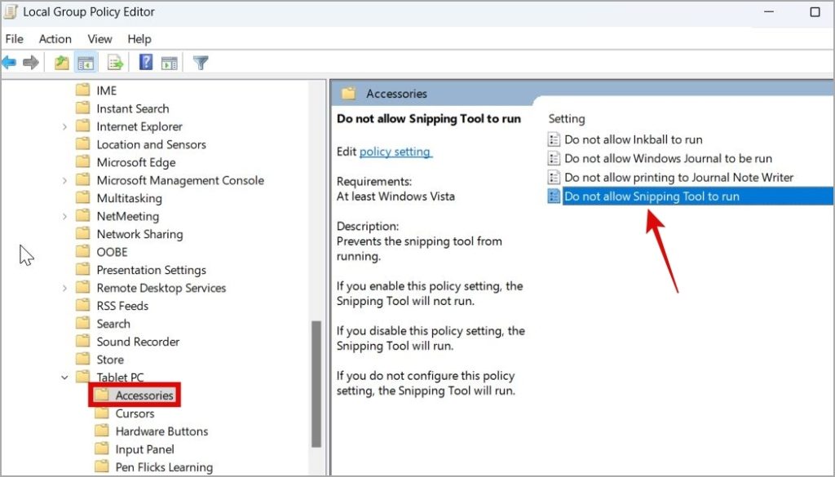Click the Store folder icon

[82, 359]
